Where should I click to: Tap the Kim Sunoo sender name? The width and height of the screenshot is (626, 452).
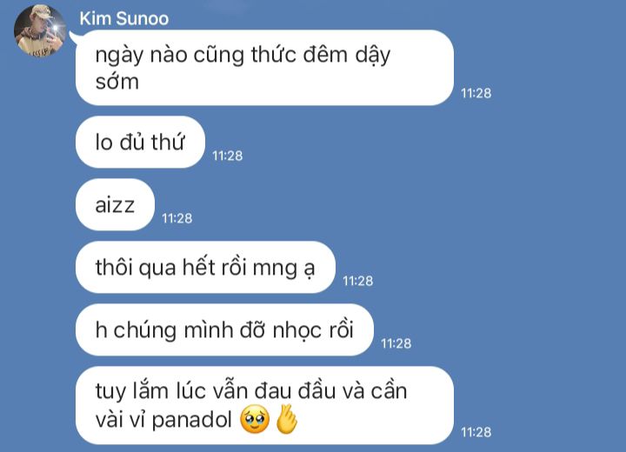(123, 19)
